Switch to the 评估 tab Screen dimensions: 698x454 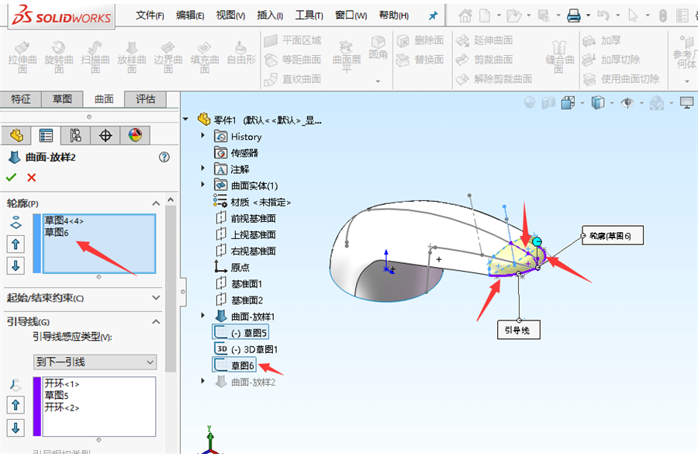(x=146, y=99)
